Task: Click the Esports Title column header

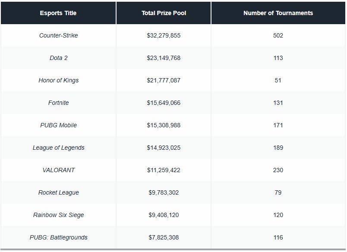Action: (x=58, y=13)
